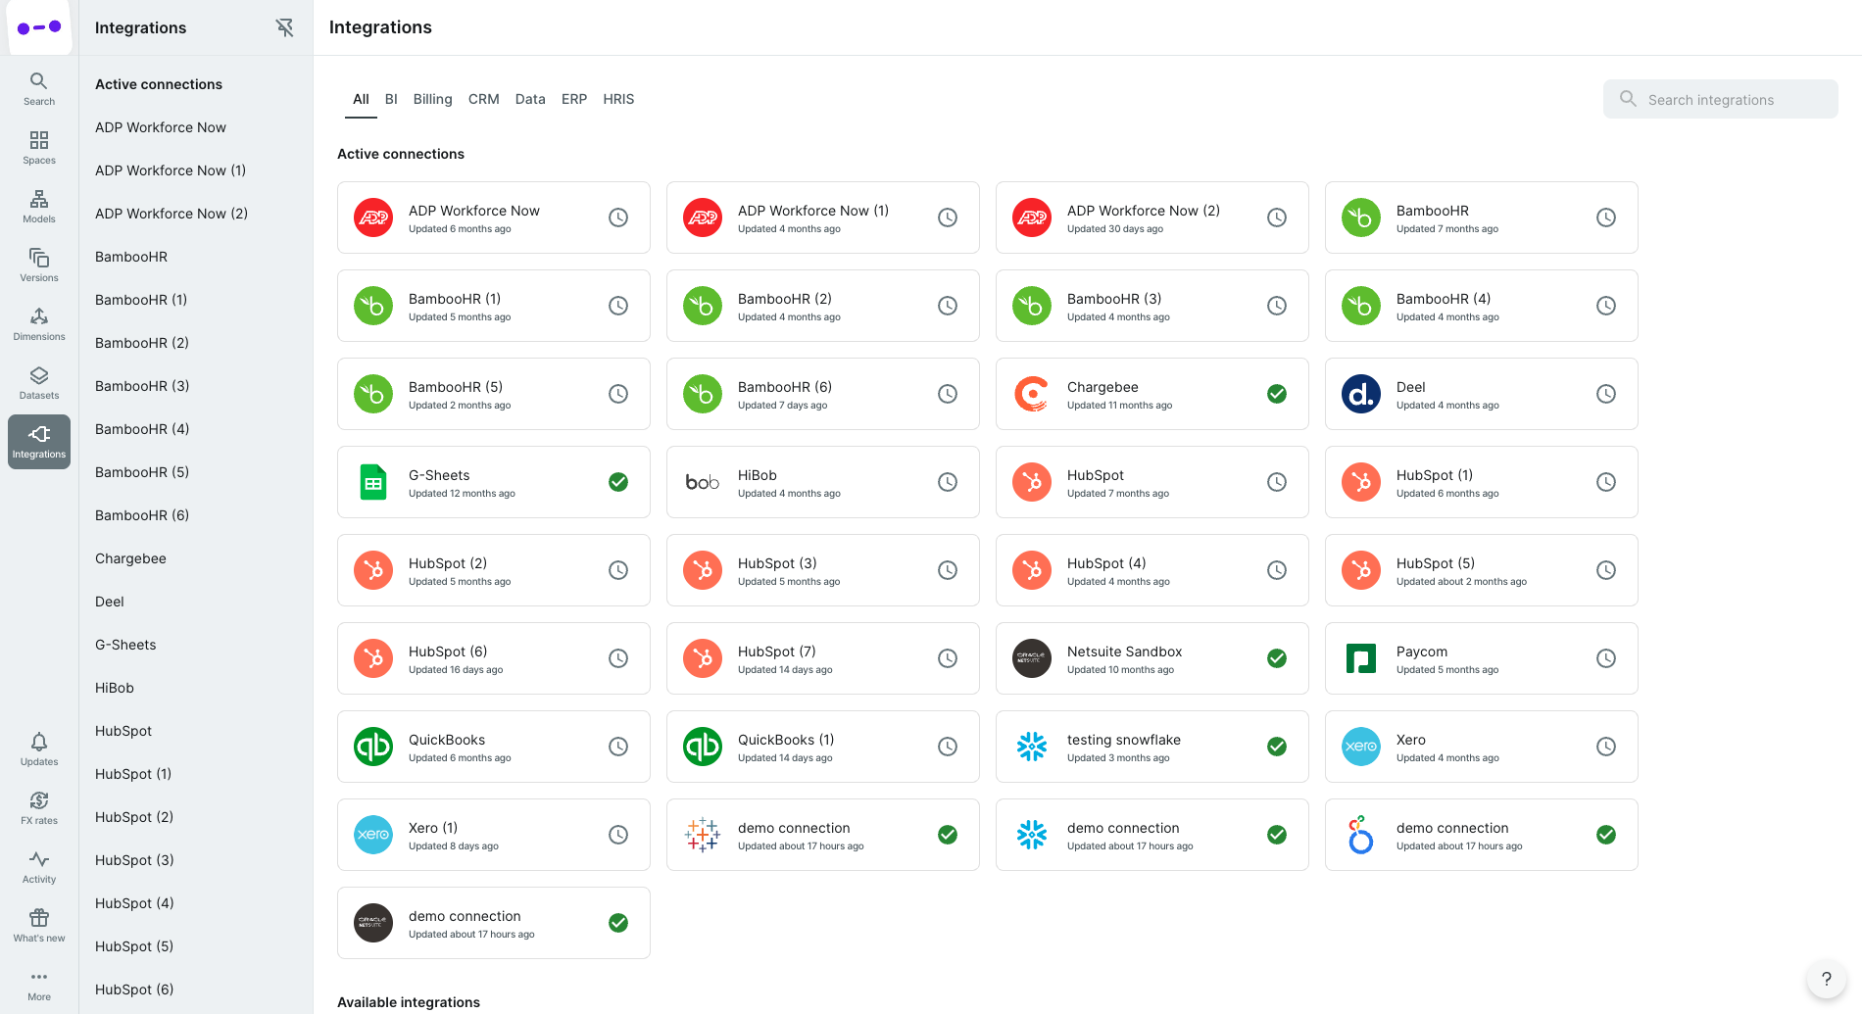
Task: Select ADP Workforce Now (1) in sidebar
Action: pyautogui.click(x=196, y=170)
